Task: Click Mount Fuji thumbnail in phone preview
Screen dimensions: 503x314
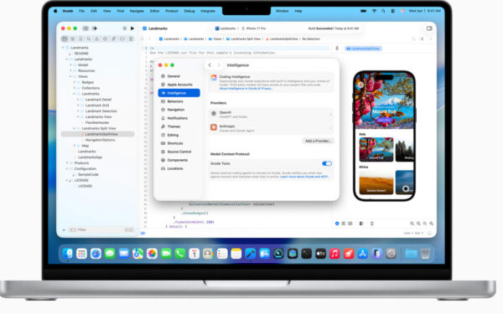Action: coord(376,149)
